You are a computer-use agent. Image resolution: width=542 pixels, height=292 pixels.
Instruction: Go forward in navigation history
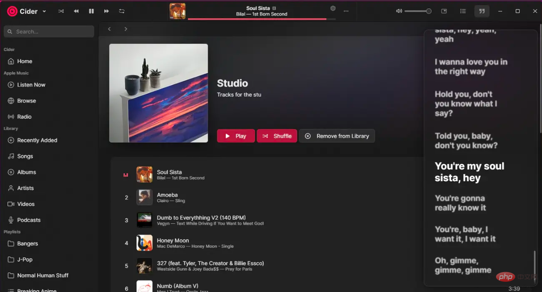point(126,29)
